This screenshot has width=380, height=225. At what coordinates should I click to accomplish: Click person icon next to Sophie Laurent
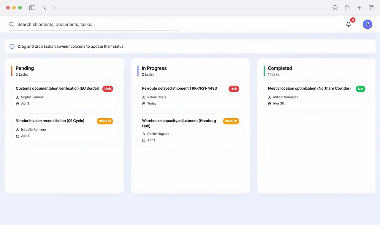tap(18, 97)
